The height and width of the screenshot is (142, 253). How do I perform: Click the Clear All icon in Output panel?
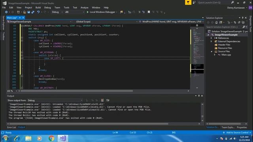[102, 100]
